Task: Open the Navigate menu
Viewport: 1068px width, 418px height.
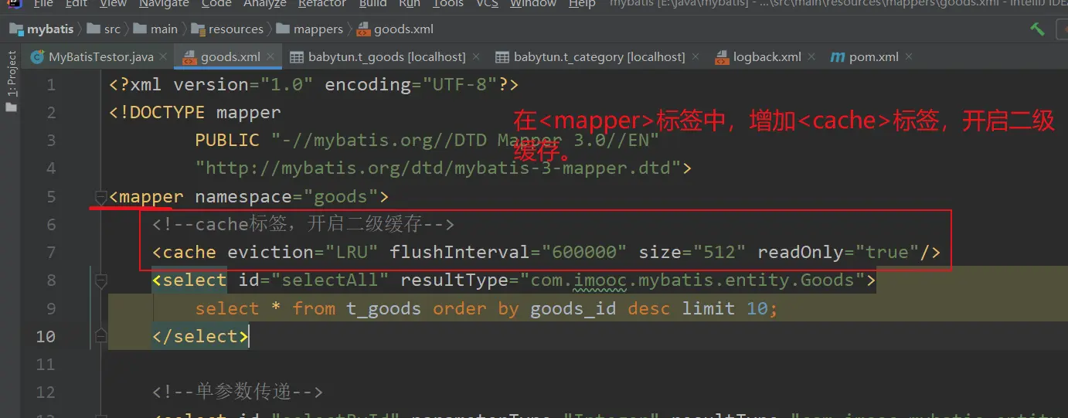Action: tap(162, 4)
